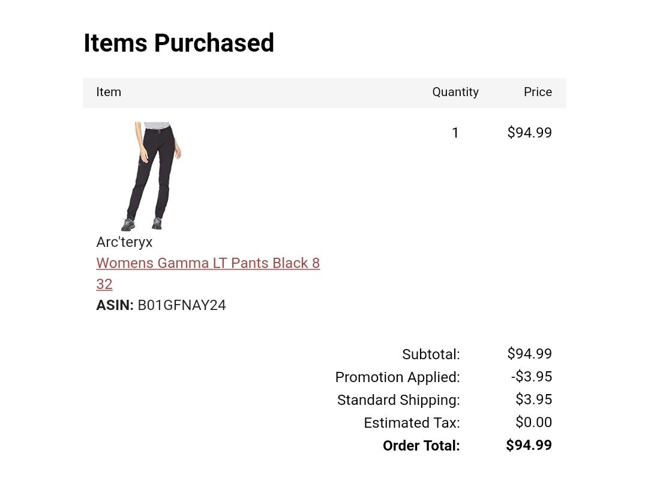Screen dimensions: 648x483
Task: Click the bold Order Total amount
Action: pos(529,445)
